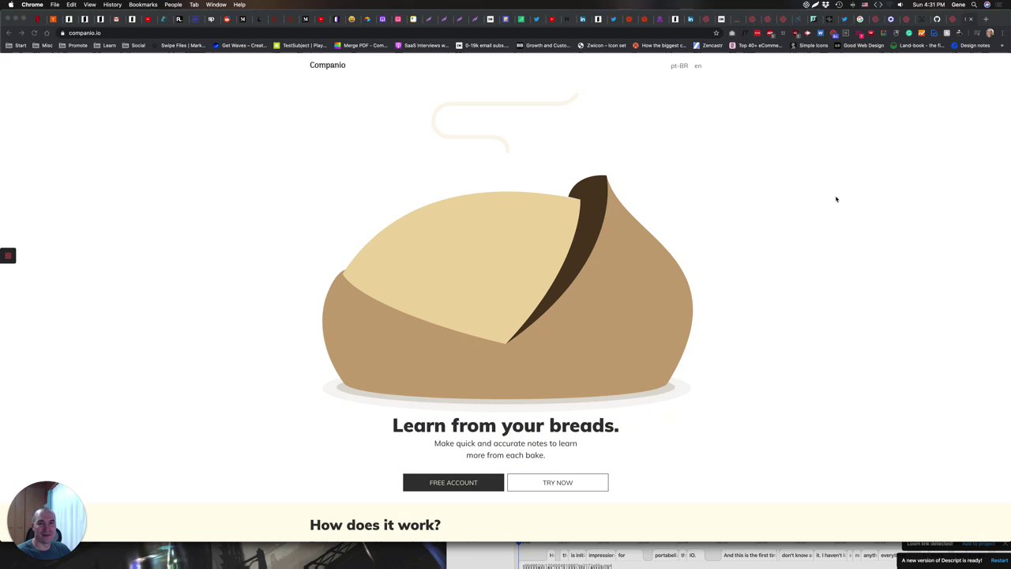
Task: Open the Learn bookmarks folder
Action: pos(104,46)
